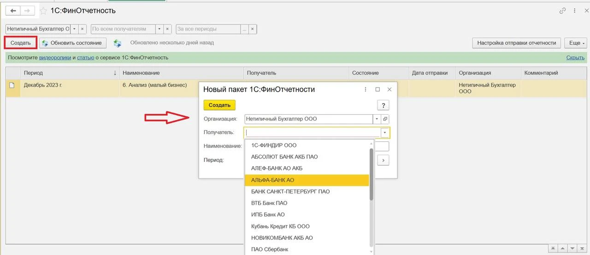Click scroll-down arrow of recipient list
The width and height of the screenshot is (590, 255).
372,252
